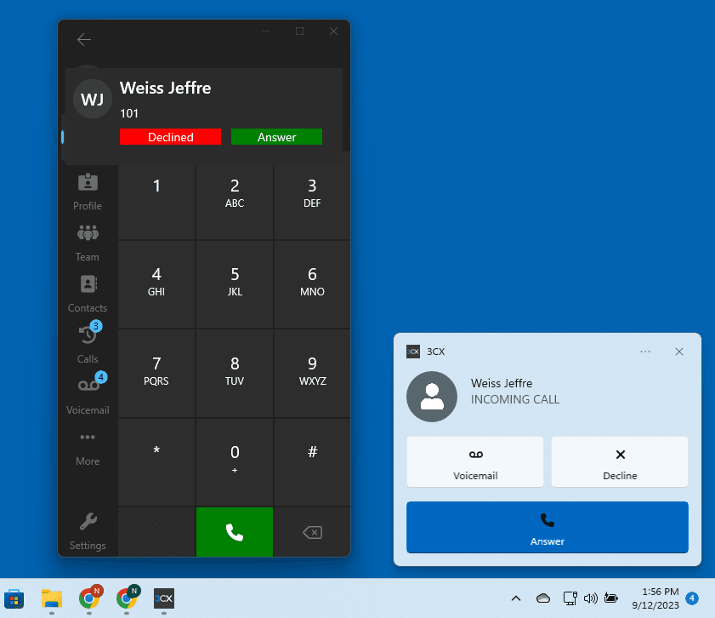Open File Explorer from taskbar
Image resolution: width=715 pixels, height=618 pixels.
pos(52,598)
